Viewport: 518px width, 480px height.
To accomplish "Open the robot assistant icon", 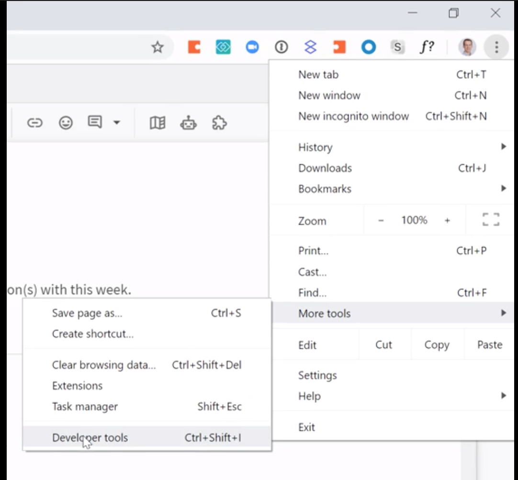I will 188,123.
